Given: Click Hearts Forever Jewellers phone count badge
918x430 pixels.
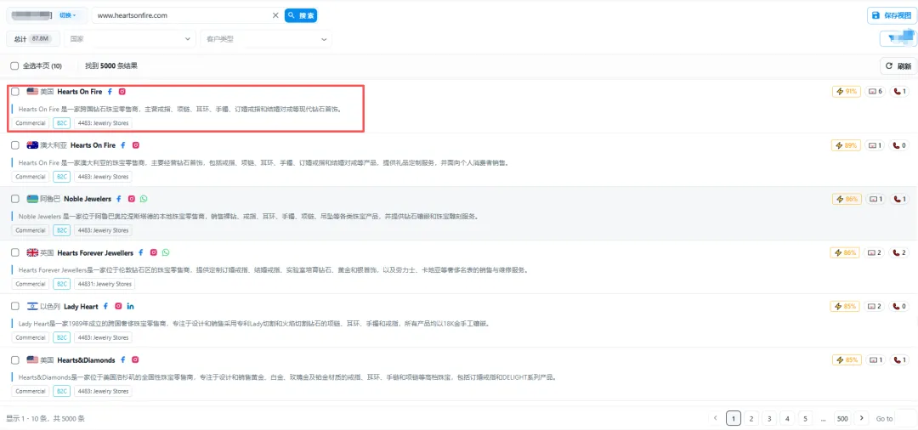Looking at the screenshot, I should (900, 252).
